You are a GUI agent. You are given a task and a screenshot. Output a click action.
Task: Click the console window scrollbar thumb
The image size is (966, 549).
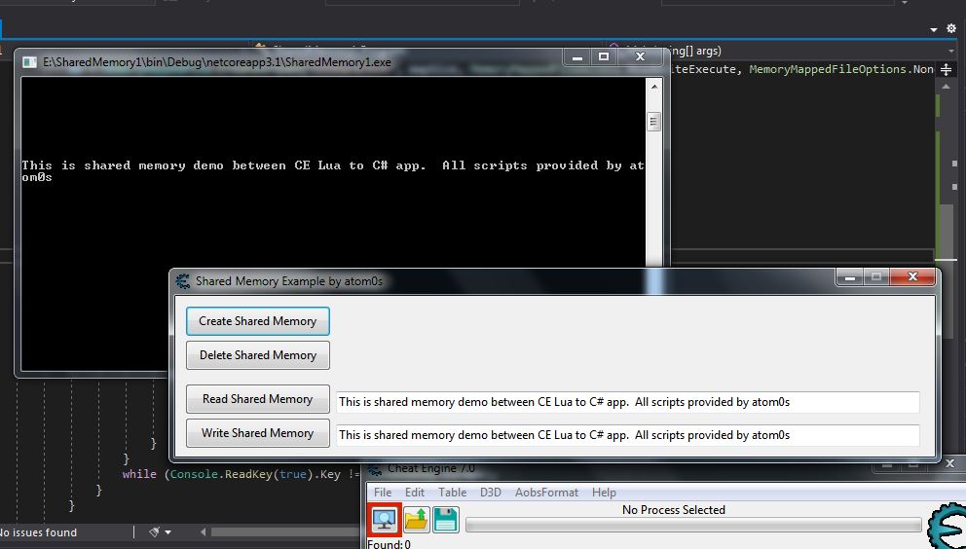pos(653,122)
